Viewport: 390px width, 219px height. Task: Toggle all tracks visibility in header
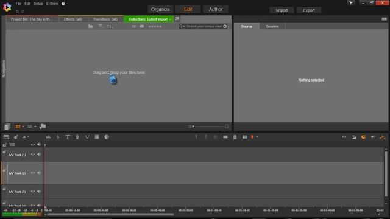[32, 145]
